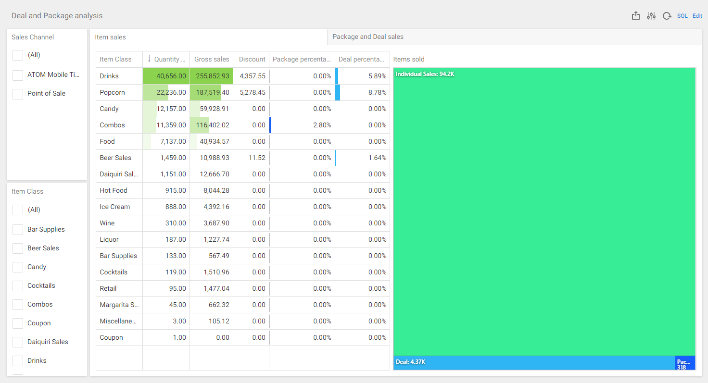Check the Combos item class filter
Image resolution: width=708 pixels, height=383 pixels.
[18, 305]
